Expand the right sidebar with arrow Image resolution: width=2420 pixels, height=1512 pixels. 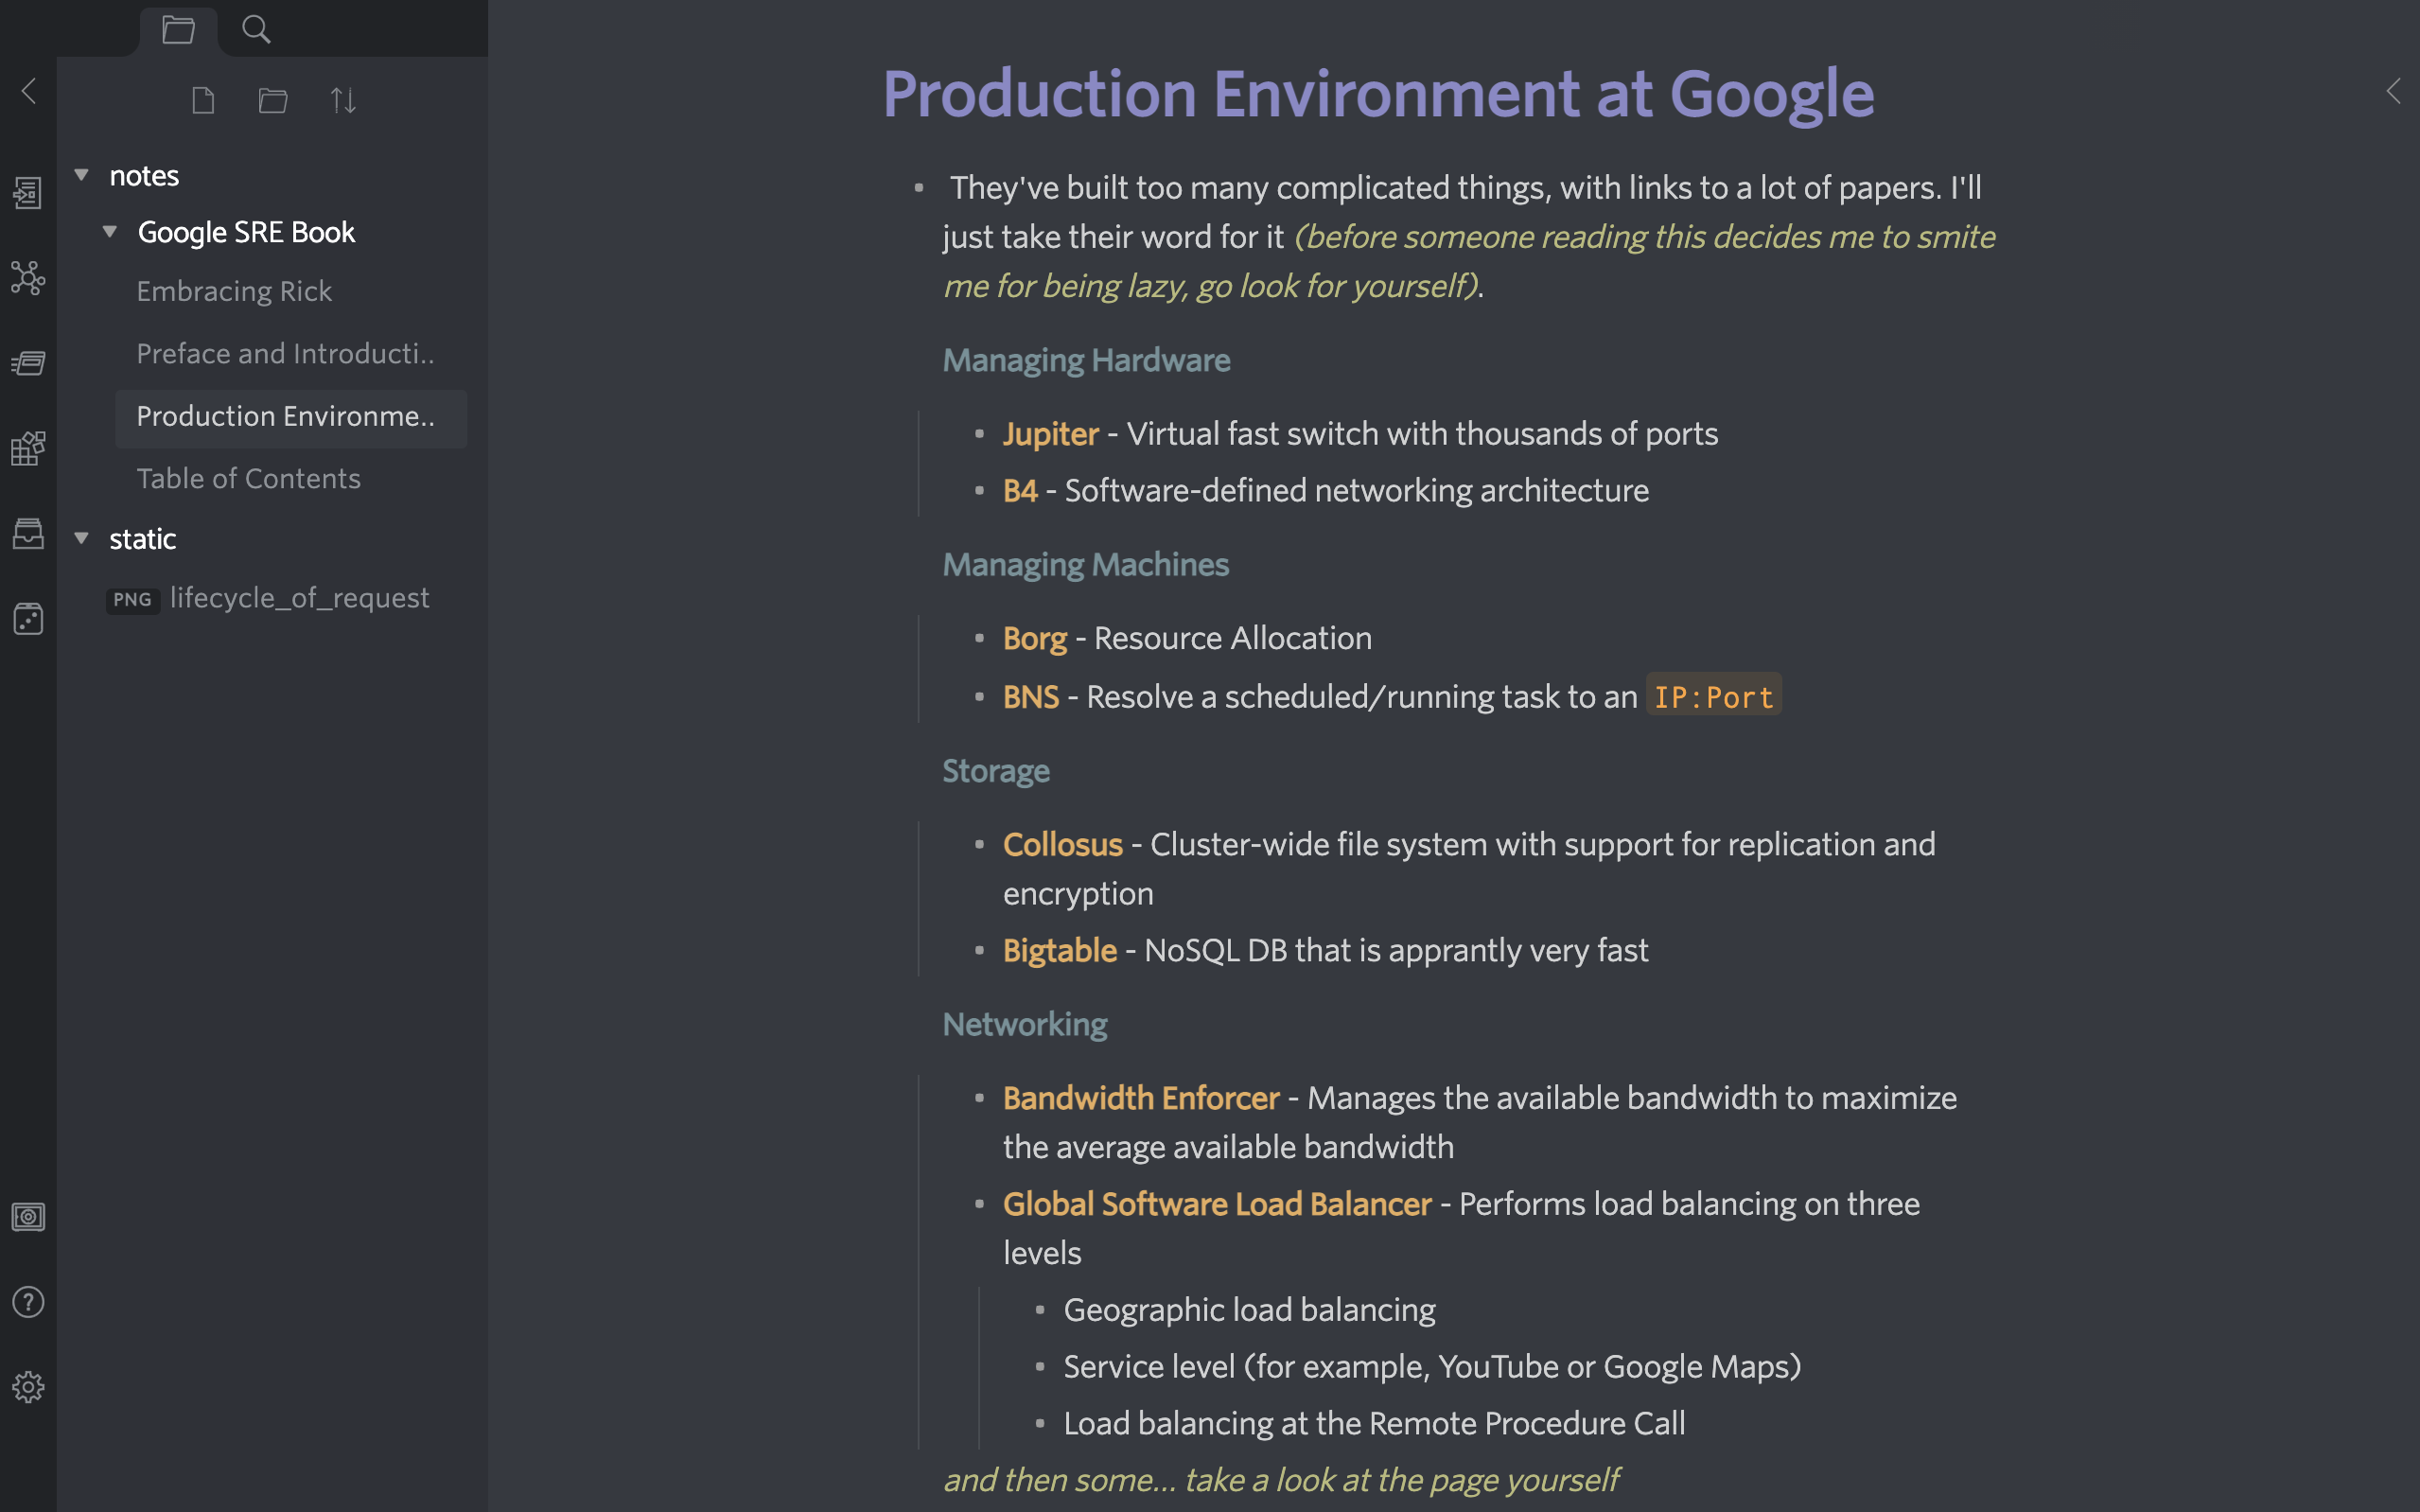(x=2393, y=91)
